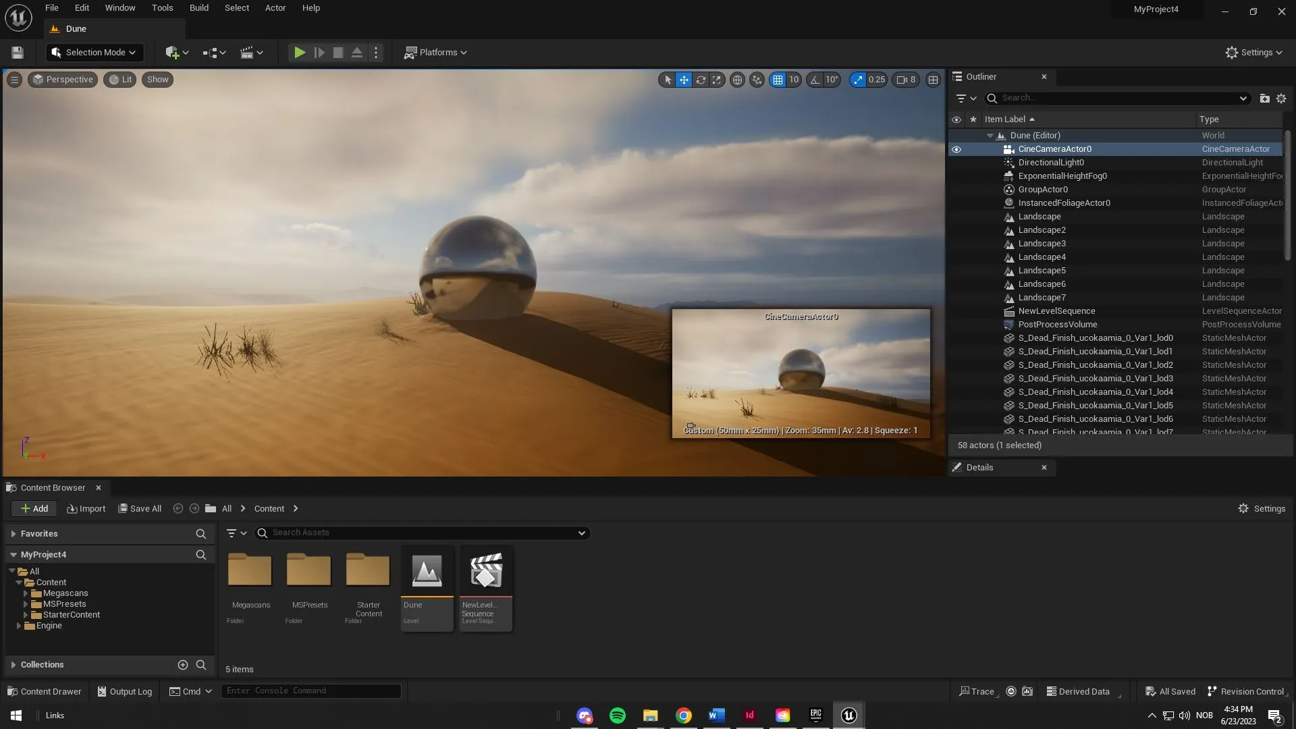This screenshot has height=729, width=1296.
Task: Open the File menu
Action: point(52,8)
